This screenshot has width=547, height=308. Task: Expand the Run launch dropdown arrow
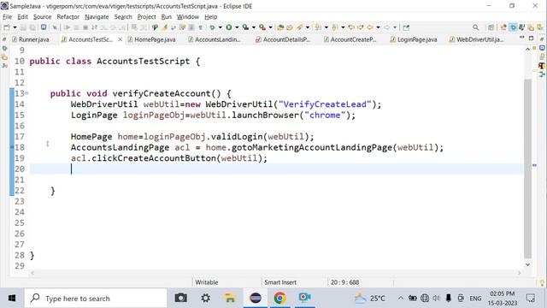tap(237, 27)
